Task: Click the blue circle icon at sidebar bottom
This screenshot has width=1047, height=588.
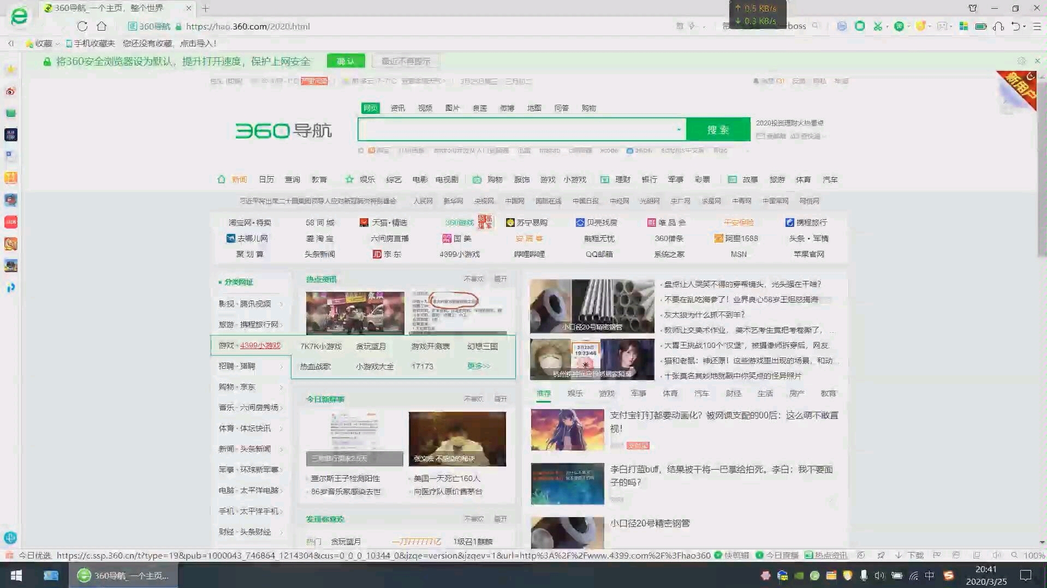Action: tap(10, 537)
